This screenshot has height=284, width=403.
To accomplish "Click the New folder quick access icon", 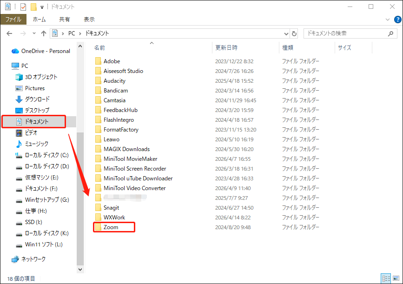I will click(x=33, y=7).
